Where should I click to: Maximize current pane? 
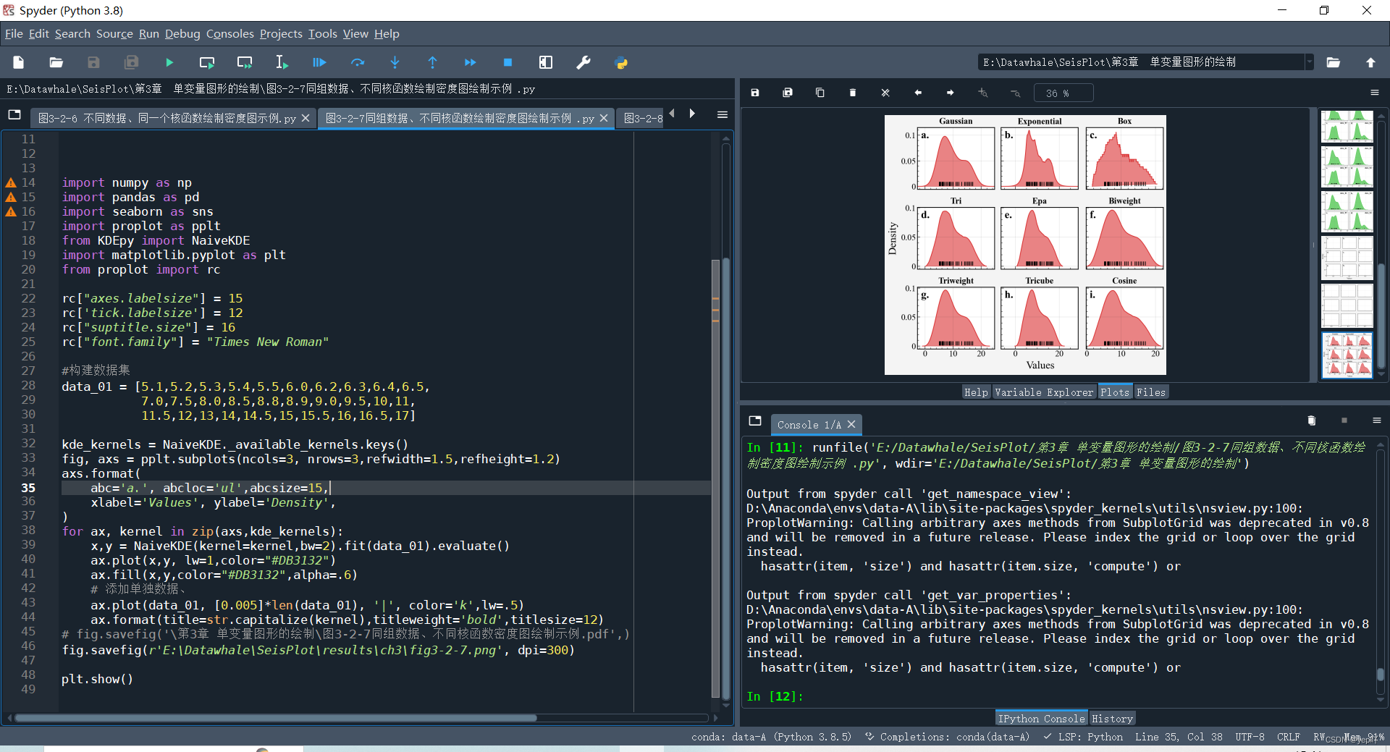546,63
